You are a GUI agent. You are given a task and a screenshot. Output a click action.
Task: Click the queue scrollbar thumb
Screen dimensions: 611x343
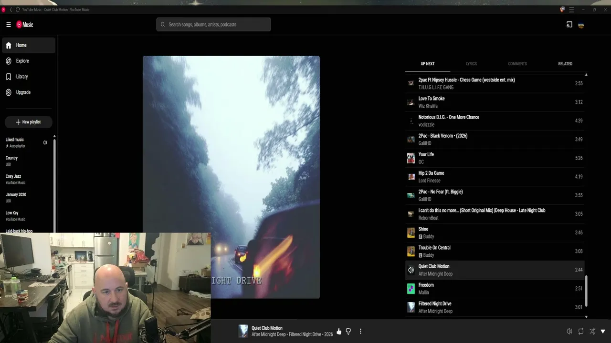[x=586, y=291]
